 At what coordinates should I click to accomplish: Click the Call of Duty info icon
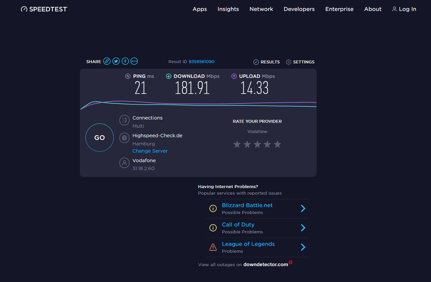pyautogui.click(x=213, y=228)
